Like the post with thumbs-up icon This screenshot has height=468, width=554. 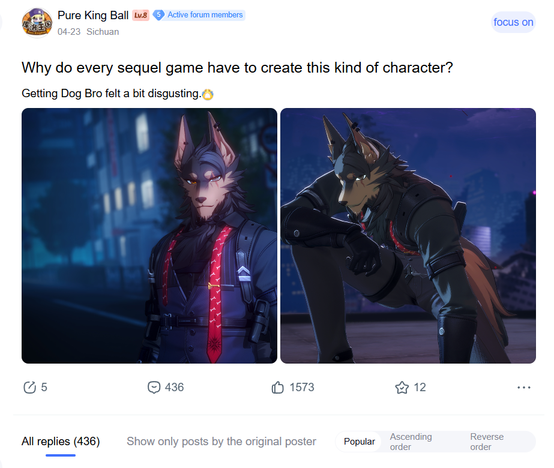click(x=278, y=388)
